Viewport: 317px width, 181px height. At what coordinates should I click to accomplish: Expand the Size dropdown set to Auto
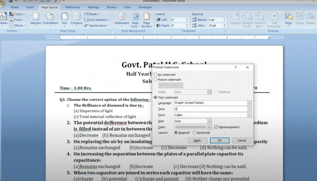(x=209, y=121)
